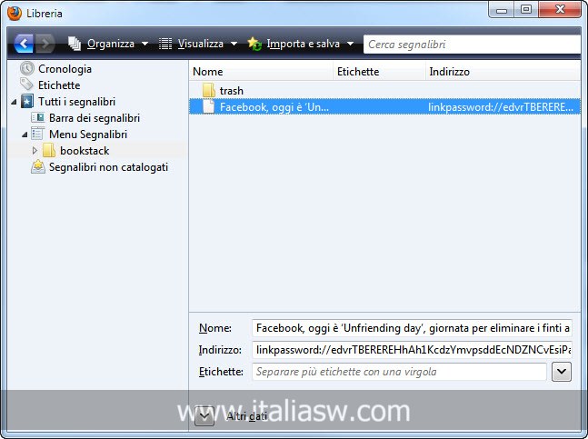Sort by the Indirizzo column header

[503, 72]
